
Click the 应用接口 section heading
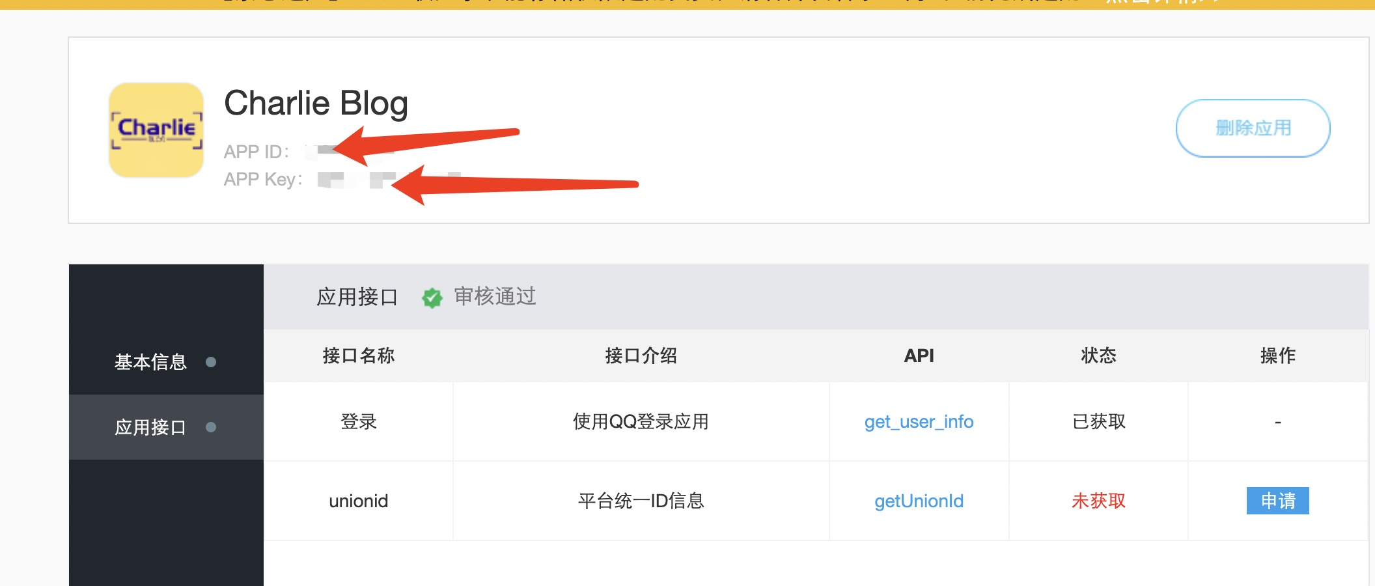[357, 297]
